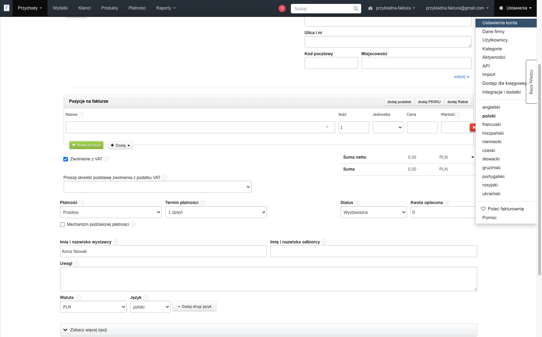Click the Nowa pozycja button
The image size is (542, 337).
86,145
